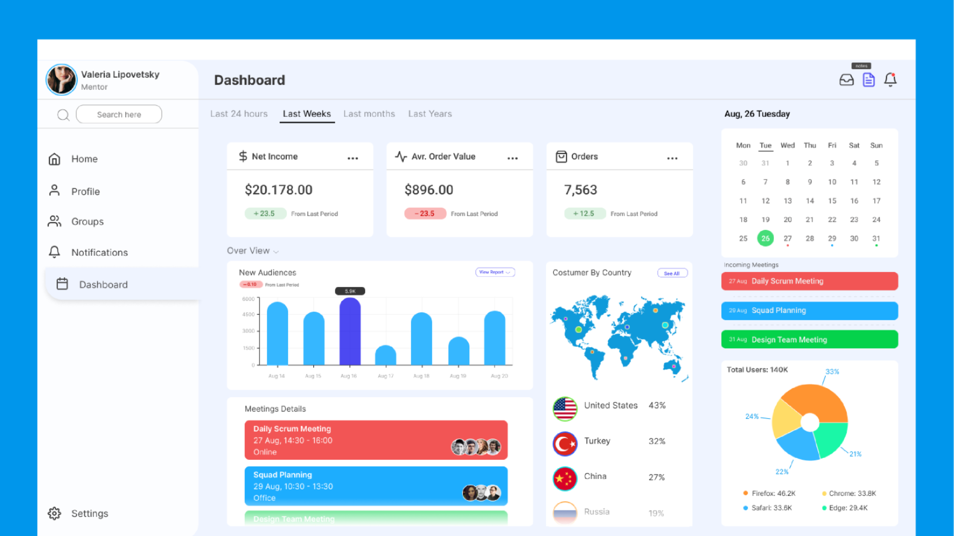Image resolution: width=954 pixels, height=536 pixels.
Task: Click the Search here input field
Action: (119, 114)
